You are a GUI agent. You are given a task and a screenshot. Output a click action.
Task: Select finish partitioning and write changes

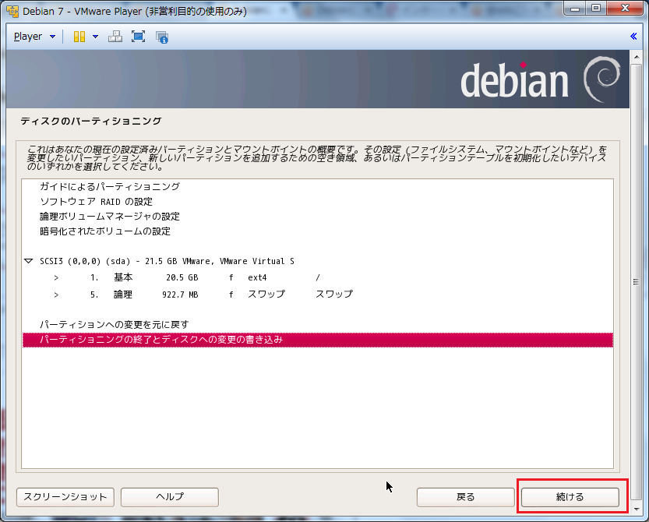tap(161, 340)
